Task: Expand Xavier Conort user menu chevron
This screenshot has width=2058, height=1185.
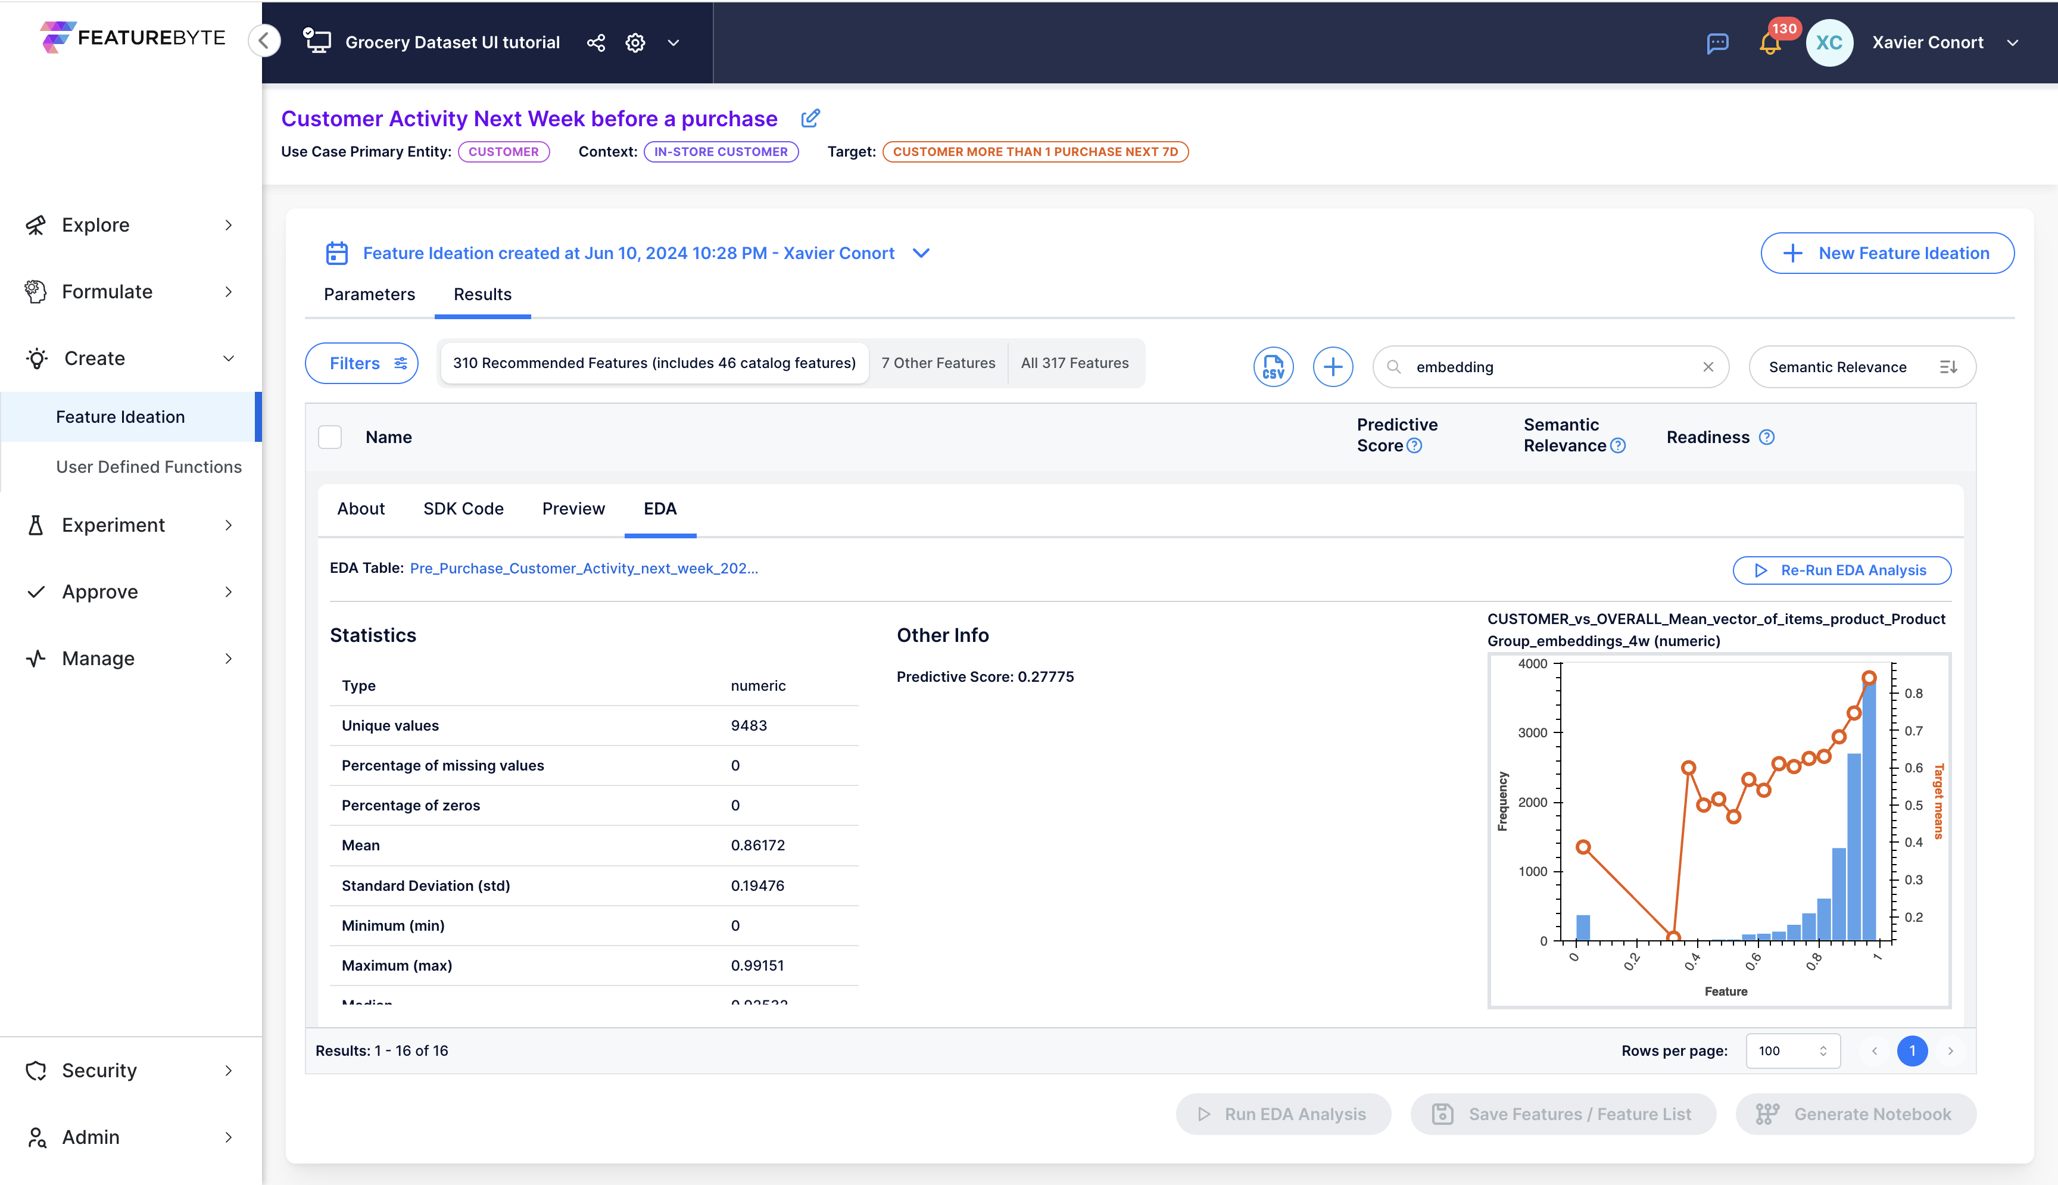Action: click(x=2012, y=42)
